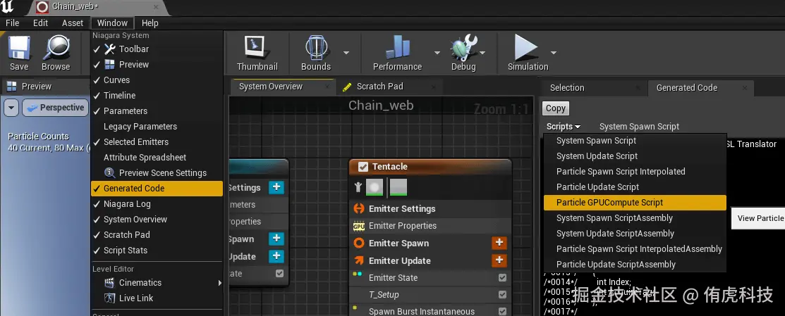Click the blue plus next to Settings
The height and width of the screenshot is (316, 785).
pos(276,187)
